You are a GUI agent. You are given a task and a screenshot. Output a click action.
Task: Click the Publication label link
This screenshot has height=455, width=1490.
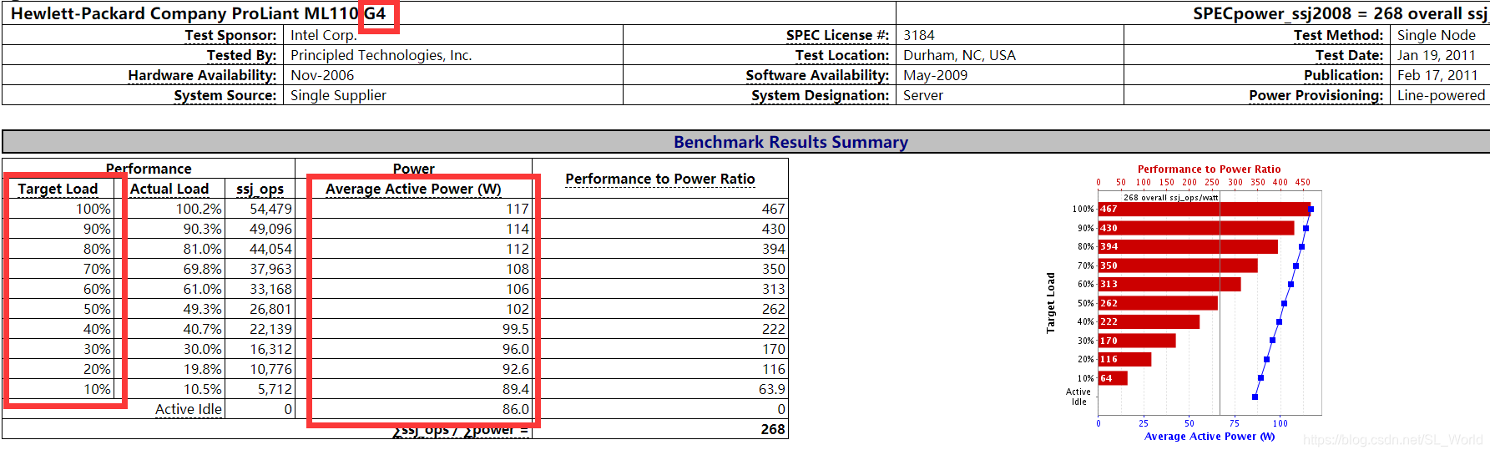[x=1344, y=75]
